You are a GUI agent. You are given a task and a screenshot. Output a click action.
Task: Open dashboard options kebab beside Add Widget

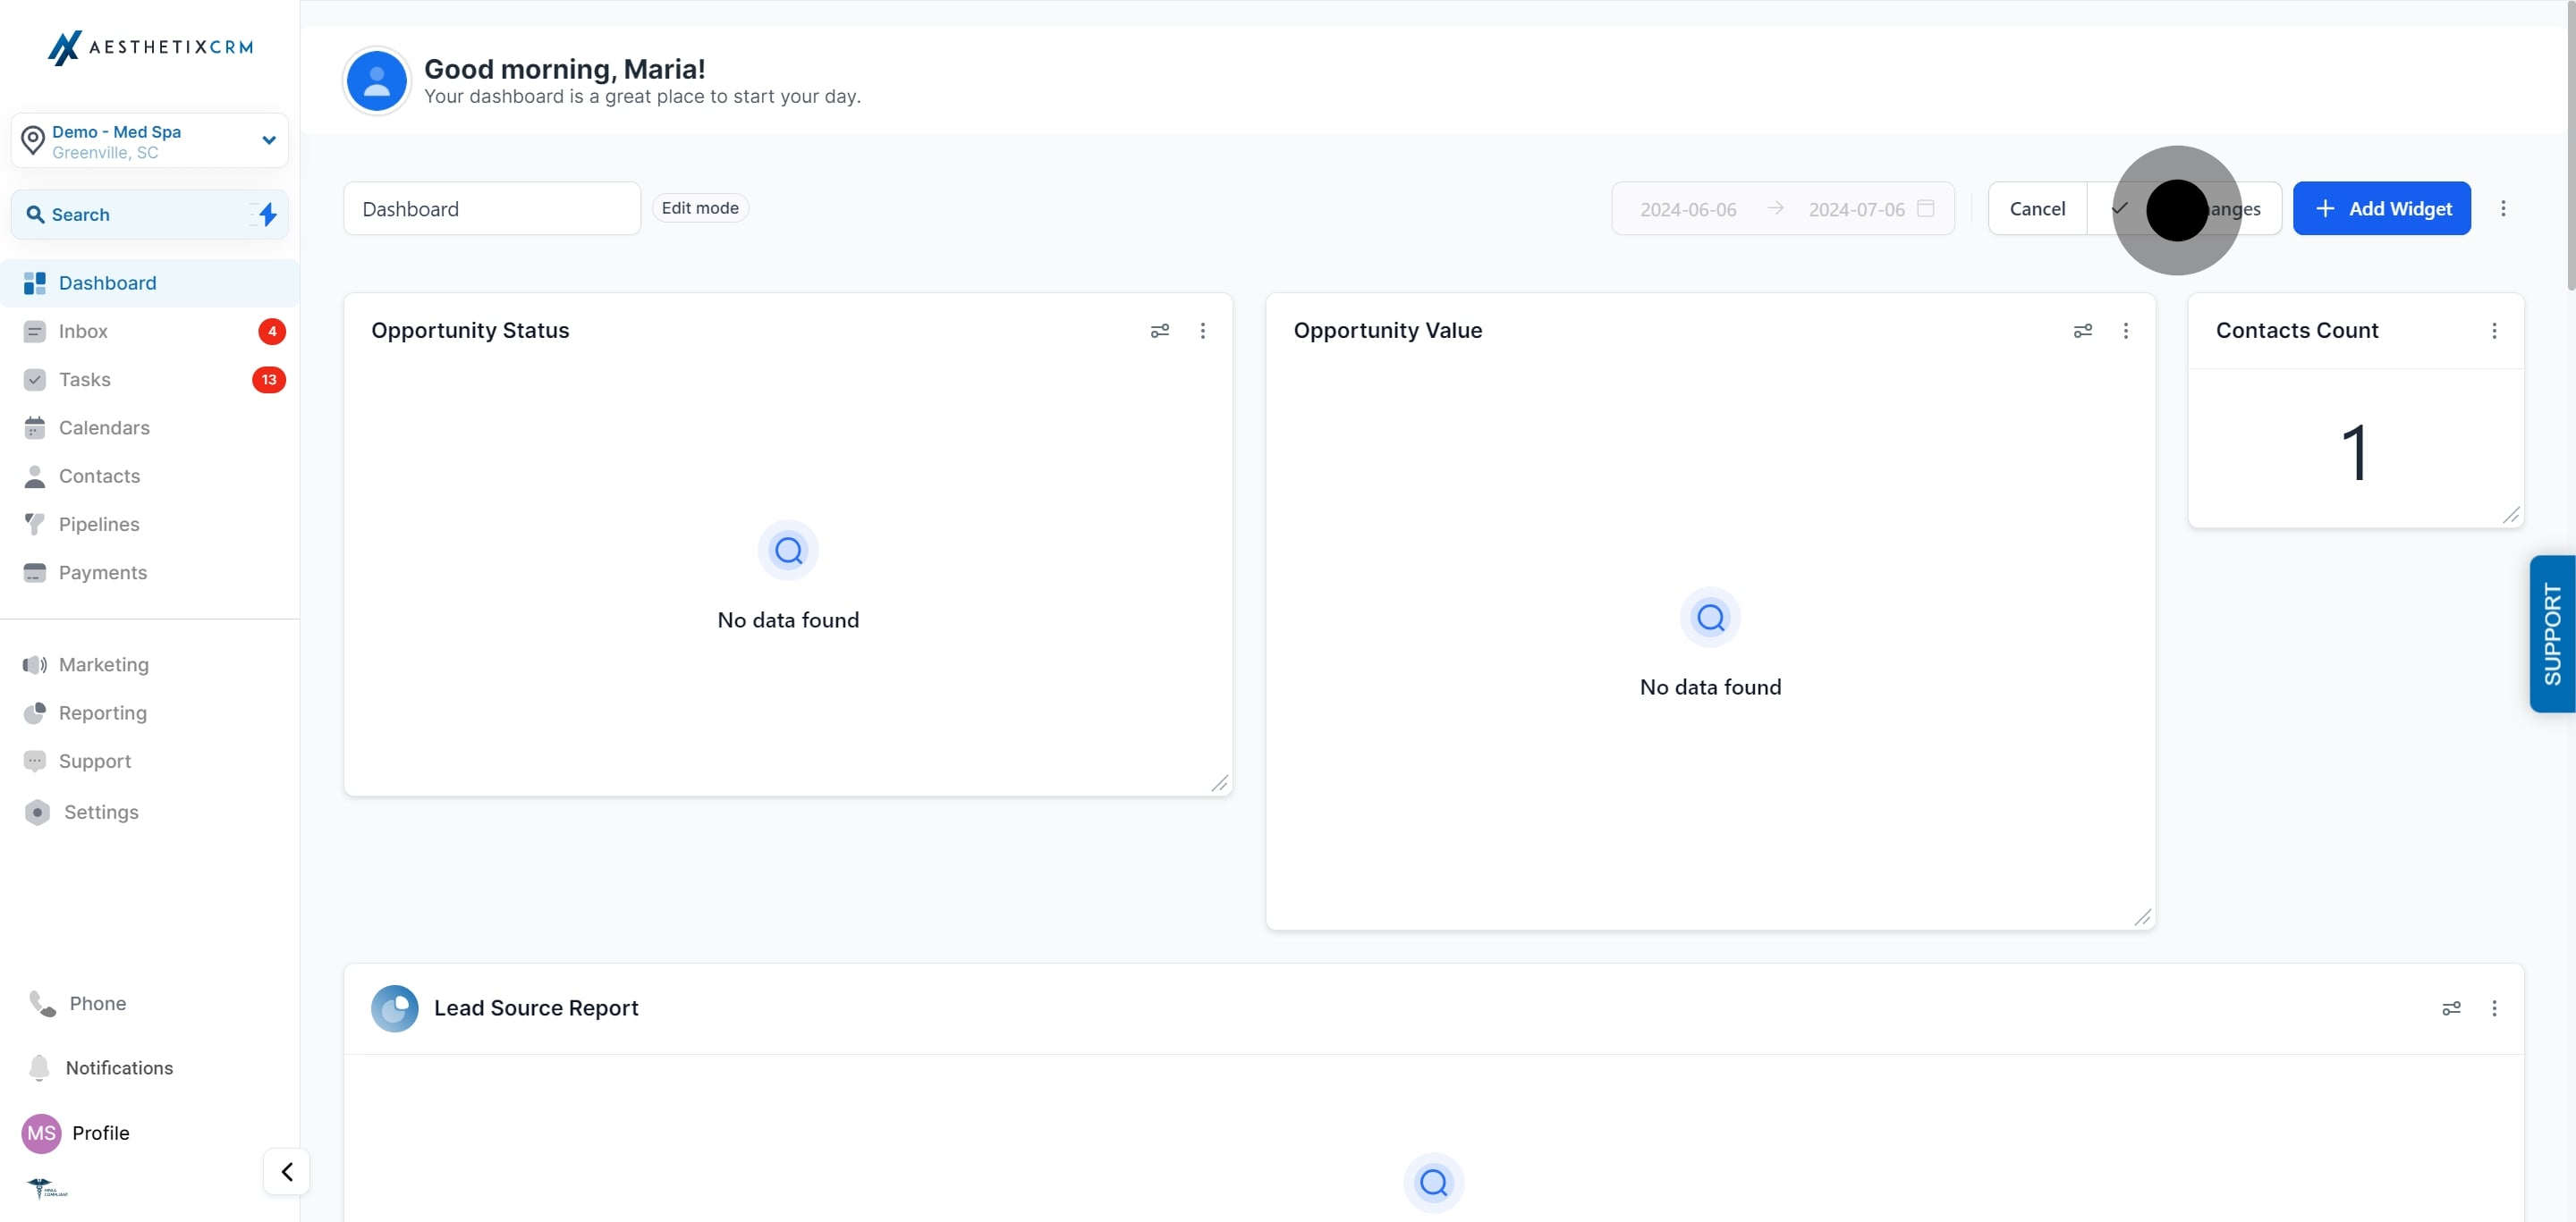coord(2503,207)
